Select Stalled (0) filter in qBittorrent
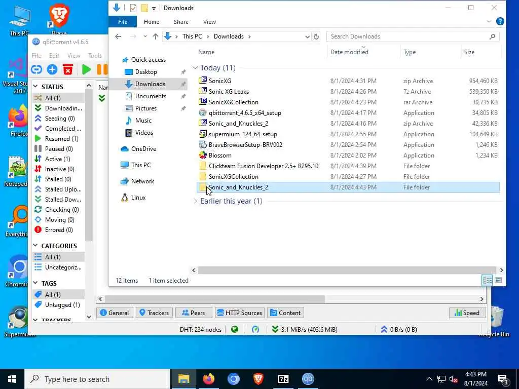519x389 pixels. [x=59, y=179]
